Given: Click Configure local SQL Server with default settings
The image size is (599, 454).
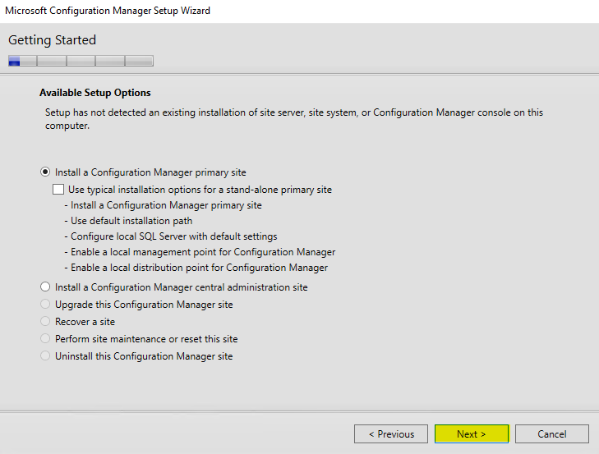Looking at the screenshot, I should pos(173,236).
